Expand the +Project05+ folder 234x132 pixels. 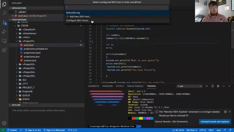[17, 76]
